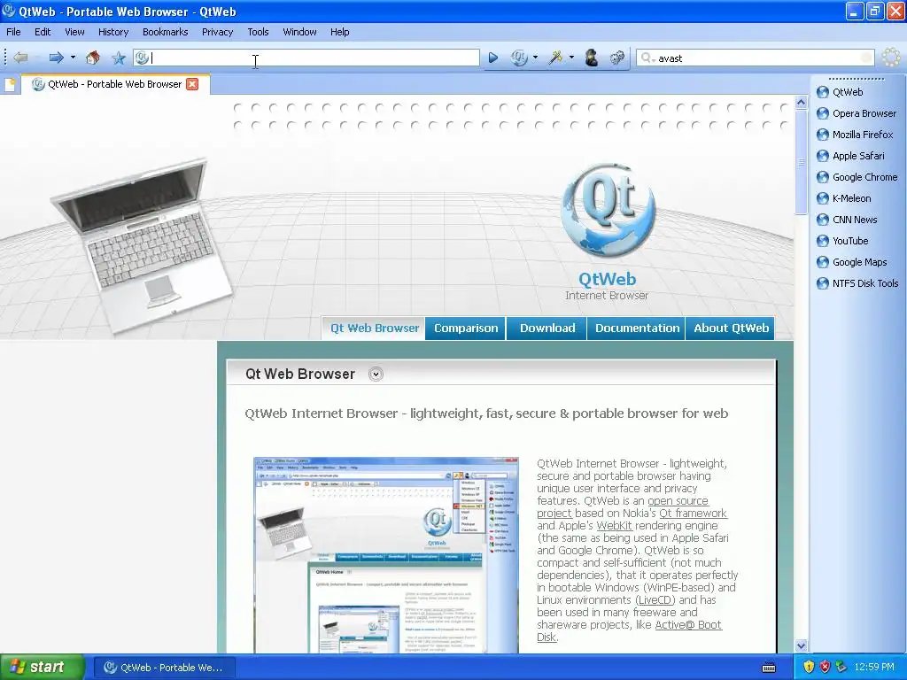The width and height of the screenshot is (907, 680).
Task: Load the address with the blue play button
Action: (492, 58)
